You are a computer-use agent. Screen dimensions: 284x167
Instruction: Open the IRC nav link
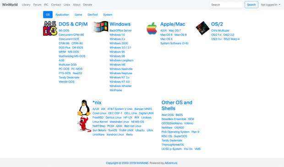pyautogui.click(x=46, y=5)
